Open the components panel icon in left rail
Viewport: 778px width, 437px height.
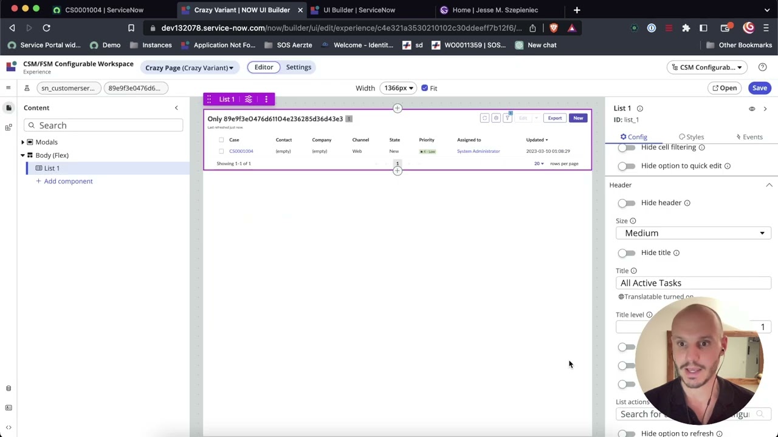coord(9,127)
